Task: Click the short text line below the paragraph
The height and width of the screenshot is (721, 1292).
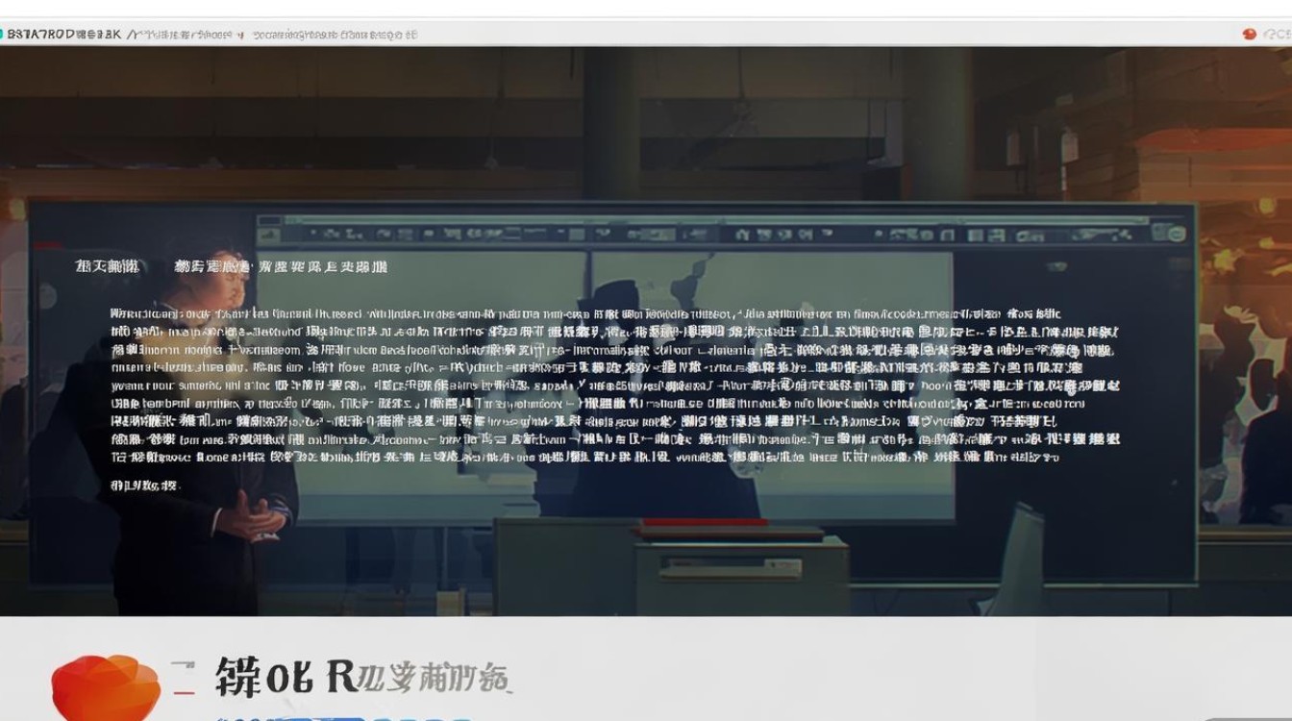Action: 144,485
